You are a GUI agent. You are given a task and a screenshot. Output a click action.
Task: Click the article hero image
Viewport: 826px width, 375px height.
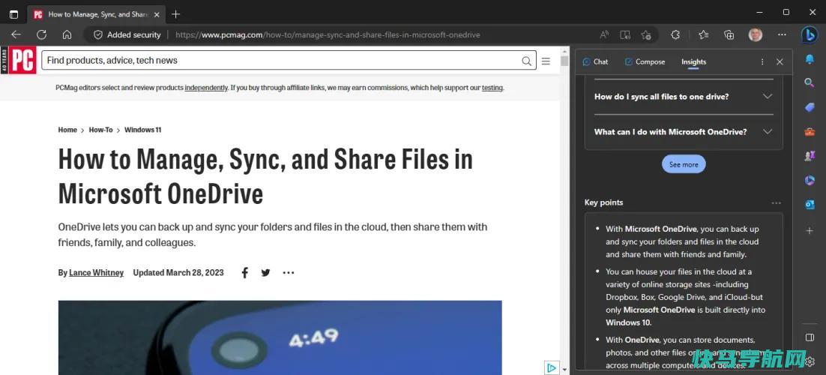pos(280,337)
